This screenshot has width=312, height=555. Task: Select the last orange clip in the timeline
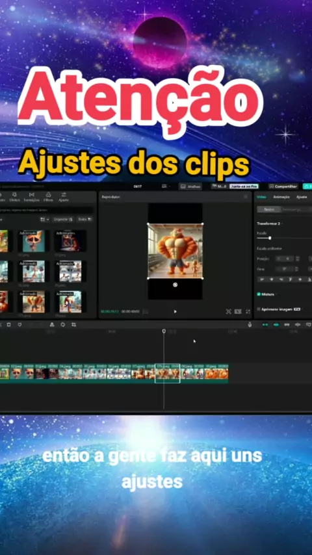[x=216, y=374]
